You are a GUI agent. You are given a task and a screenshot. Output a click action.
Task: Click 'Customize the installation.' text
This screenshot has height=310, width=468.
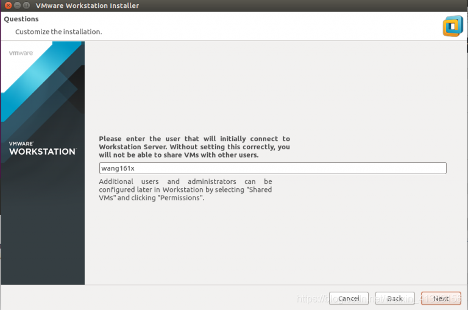click(58, 32)
